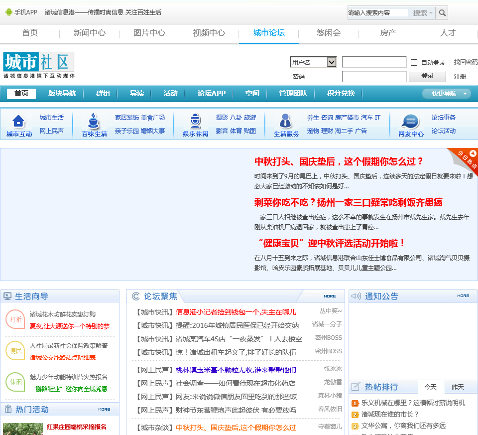The width and height of the screenshot is (478, 435).
Task: Open headline 剩菜你吃不吃？扬州一家三口
Action: pyautogui.click(x=348, y=202)
